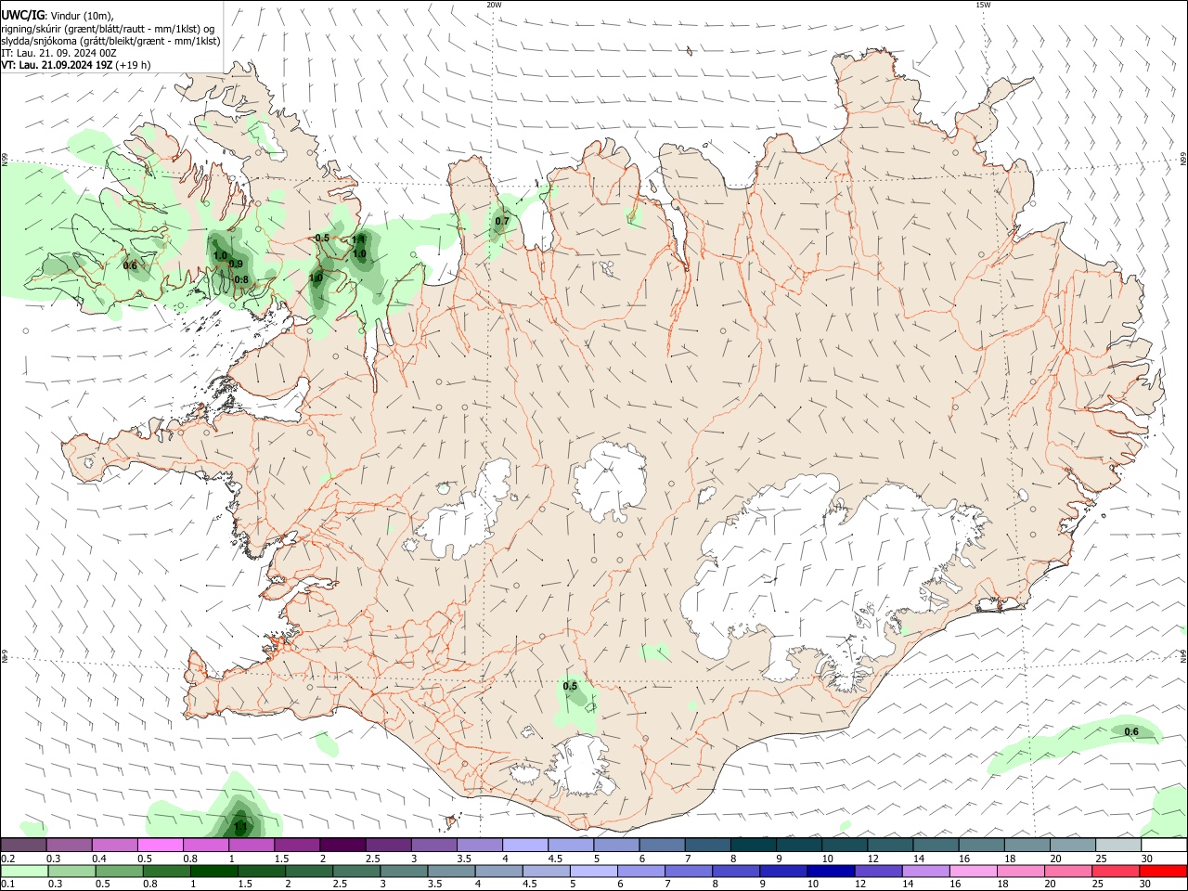Click the darkest green swatch between 1 and 1.5
This screenshot has height=891, width=1188.
(214, 871)
